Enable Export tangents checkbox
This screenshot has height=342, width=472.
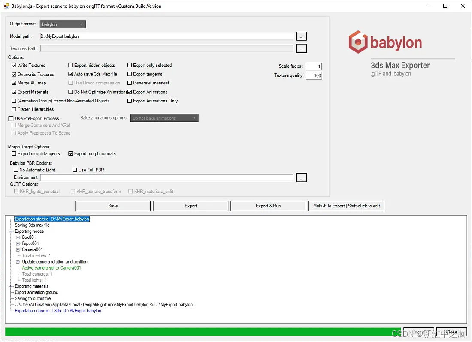pyautogui.click(x=130, y=74)
